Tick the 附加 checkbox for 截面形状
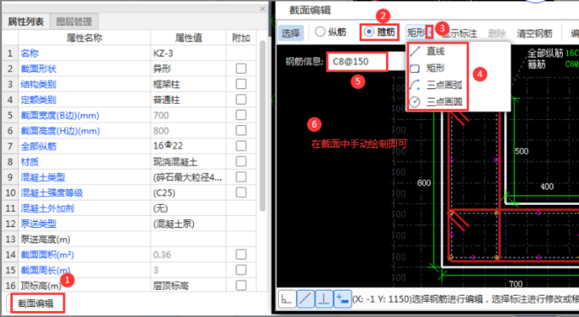This screenshot has height=317, width=579. [x=241, y=69]
